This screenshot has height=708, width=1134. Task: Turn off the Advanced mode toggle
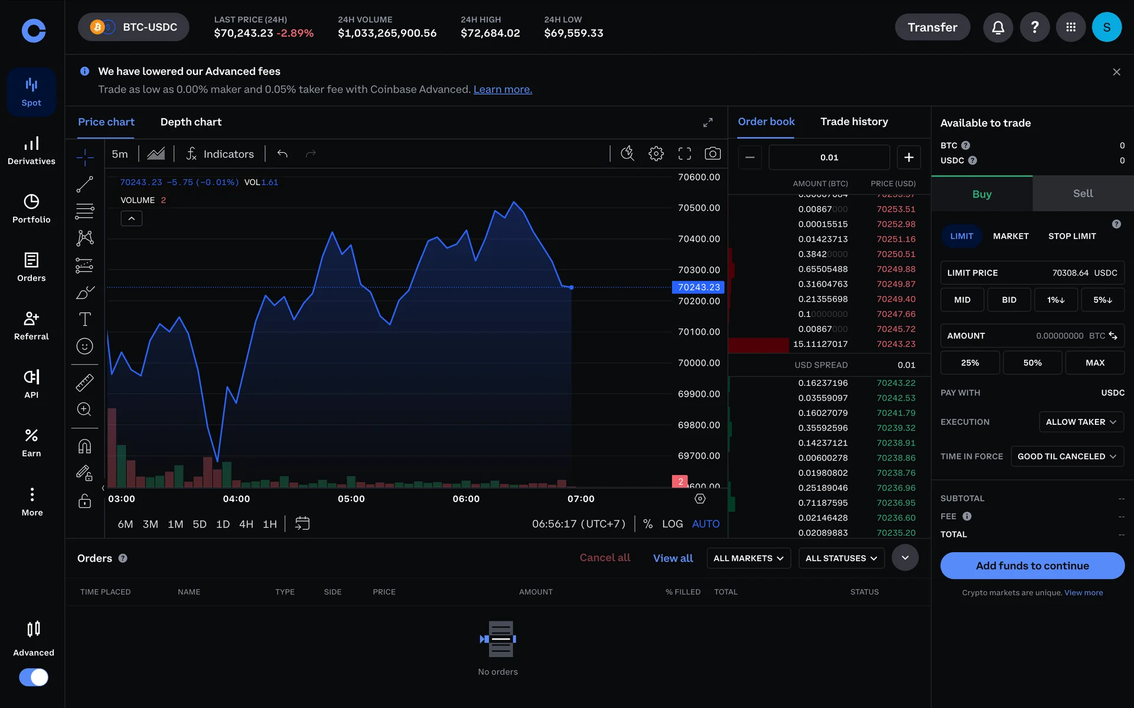click(x=34, y=677)
